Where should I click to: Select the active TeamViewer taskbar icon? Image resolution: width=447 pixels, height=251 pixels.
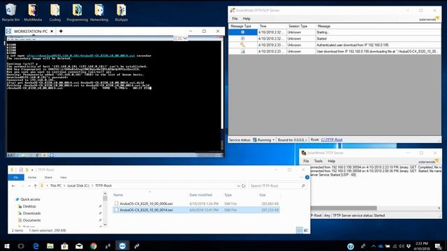122,246
